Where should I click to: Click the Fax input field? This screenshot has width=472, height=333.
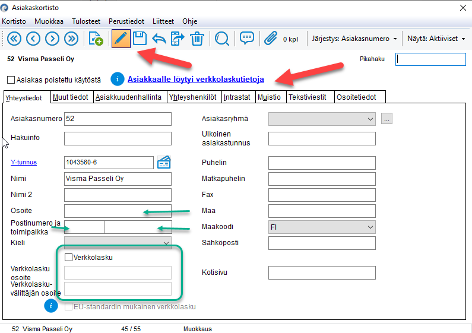pos(322,195)
